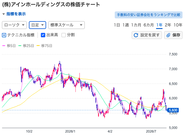Click the 7,500 price axis label

pyautogui.click(x=173, y=54)
